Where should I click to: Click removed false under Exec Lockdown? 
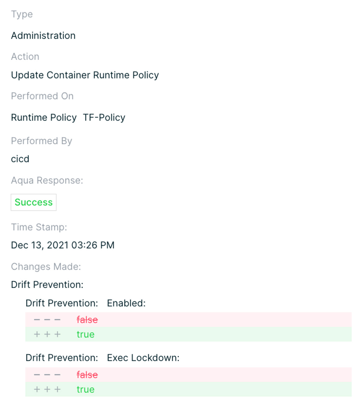[x=87, y=375]
